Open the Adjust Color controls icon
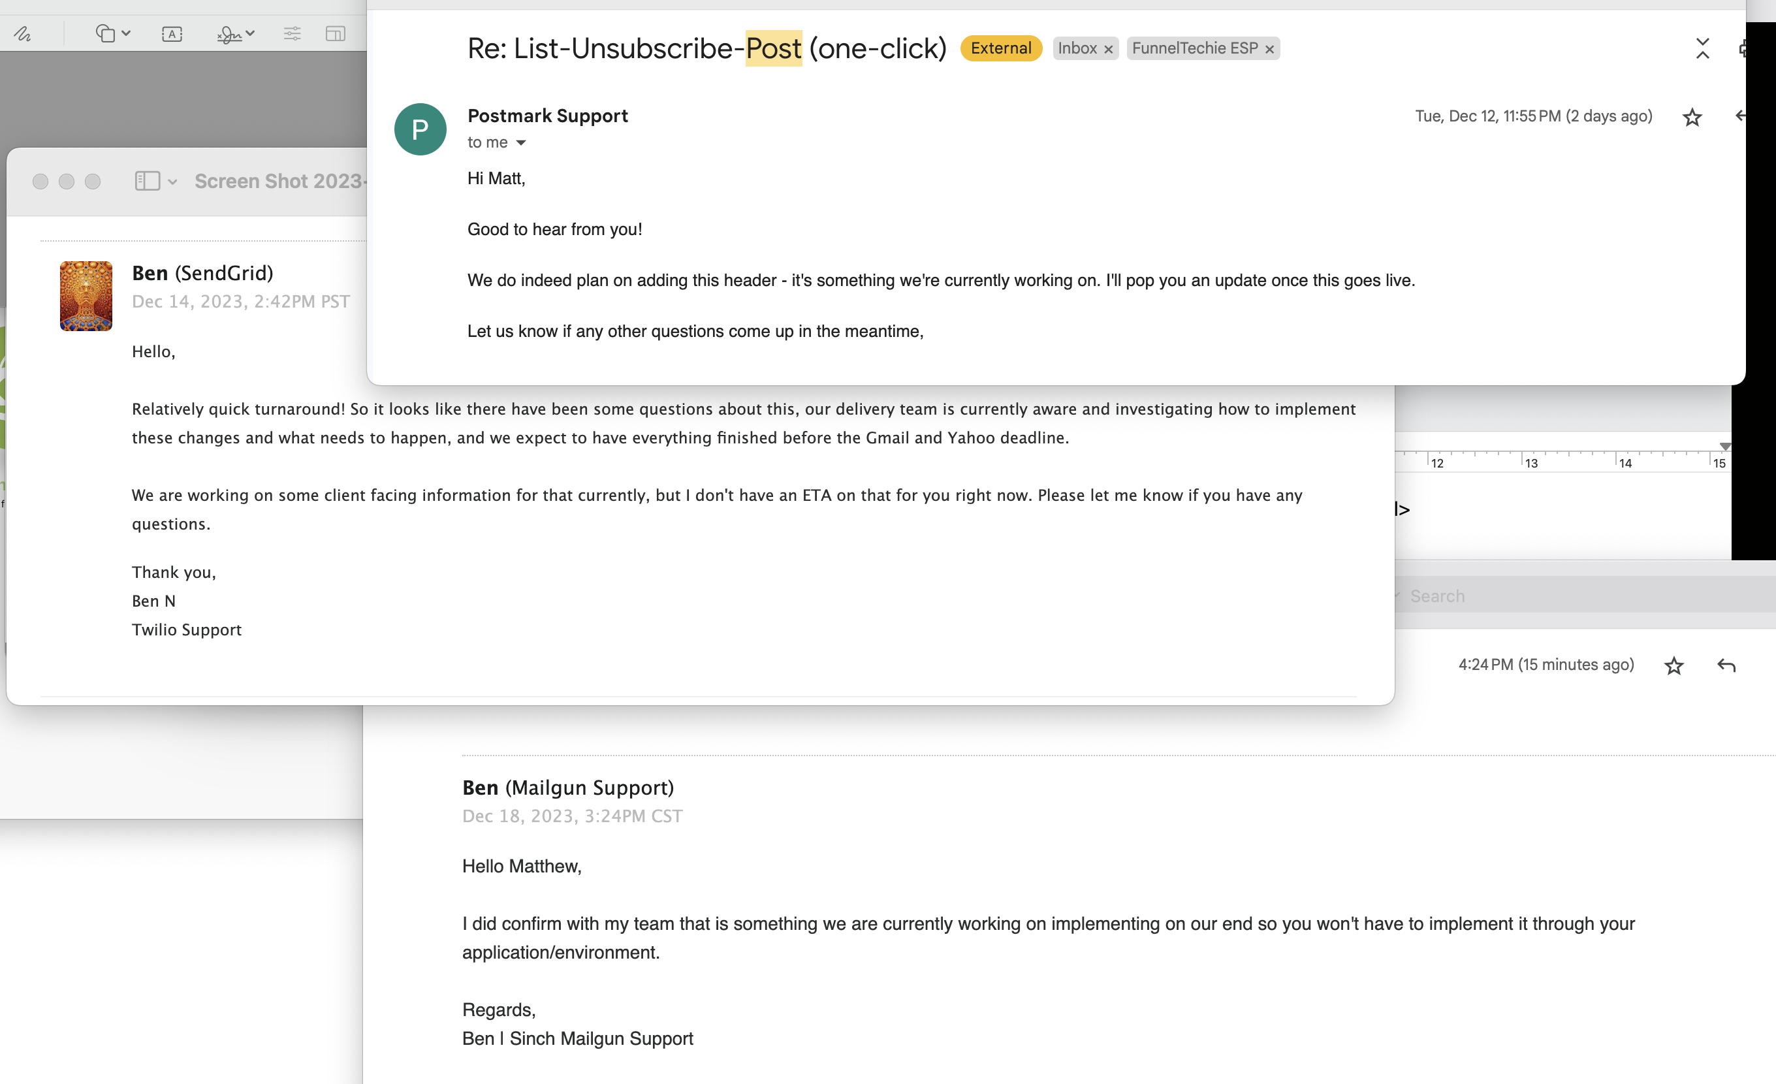The height and width of the screenshot is (1084, 1776). pos(292,33)
